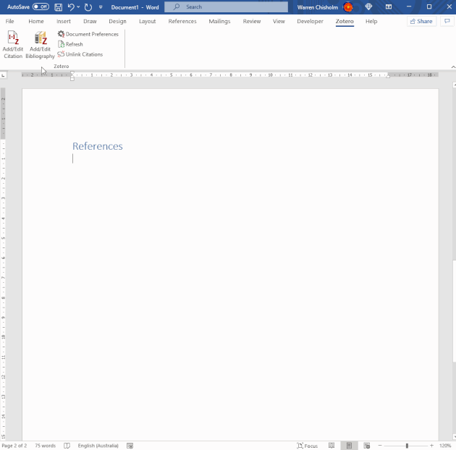Screen dimensions: 456x450
Task: Switch to the Review tab
Action: [252, 21]
